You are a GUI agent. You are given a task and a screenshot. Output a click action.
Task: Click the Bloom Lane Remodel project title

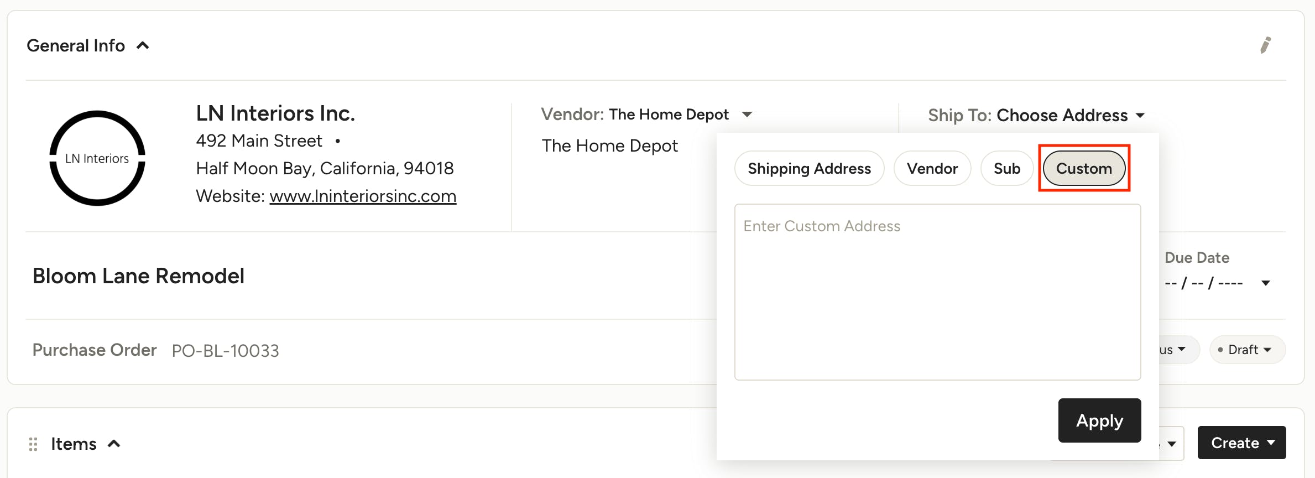pos(138,276)
